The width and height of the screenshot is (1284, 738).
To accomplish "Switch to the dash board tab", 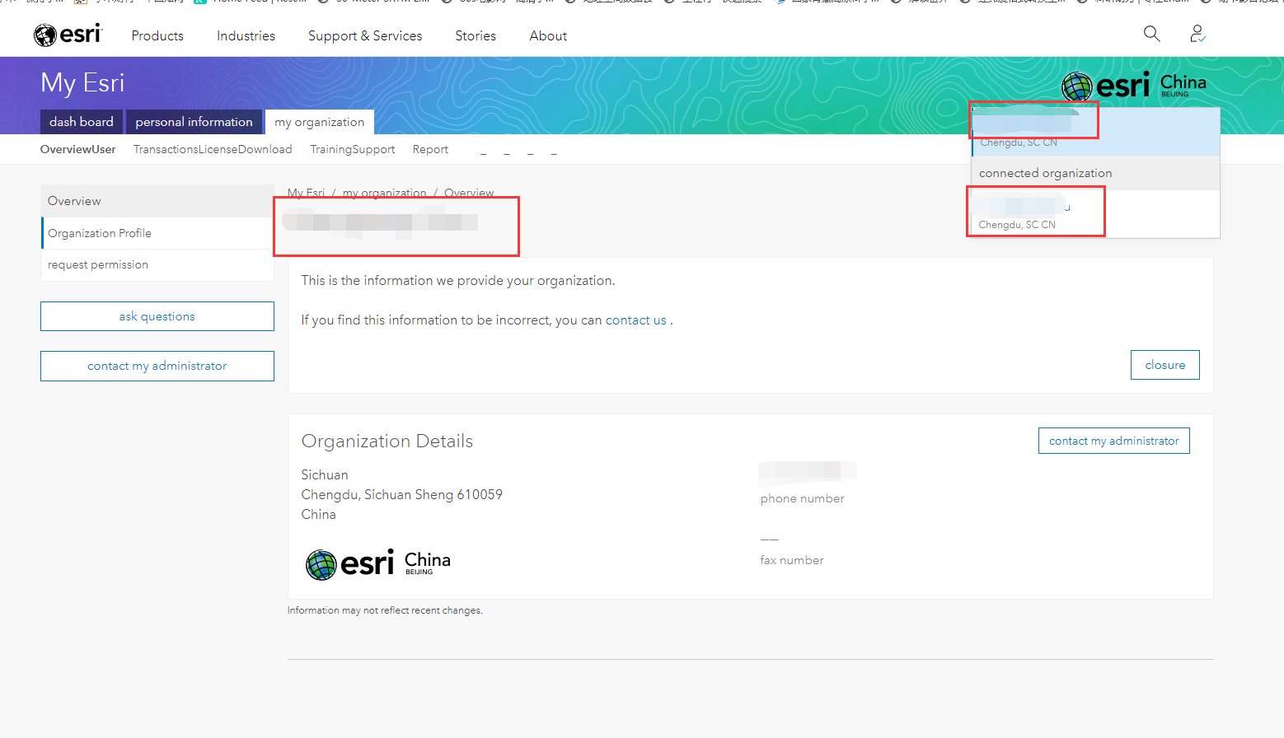I will pos(81,121).
